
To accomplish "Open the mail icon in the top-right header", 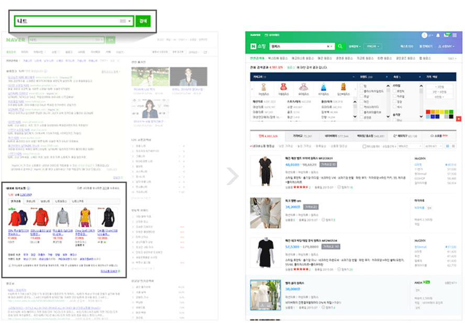I will [447, 35].
